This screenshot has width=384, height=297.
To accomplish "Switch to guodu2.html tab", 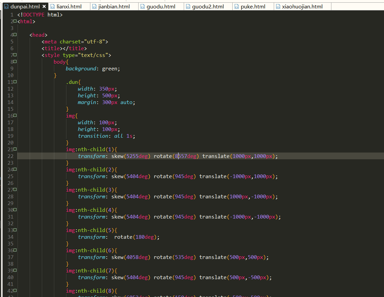I will coord(208,7).
